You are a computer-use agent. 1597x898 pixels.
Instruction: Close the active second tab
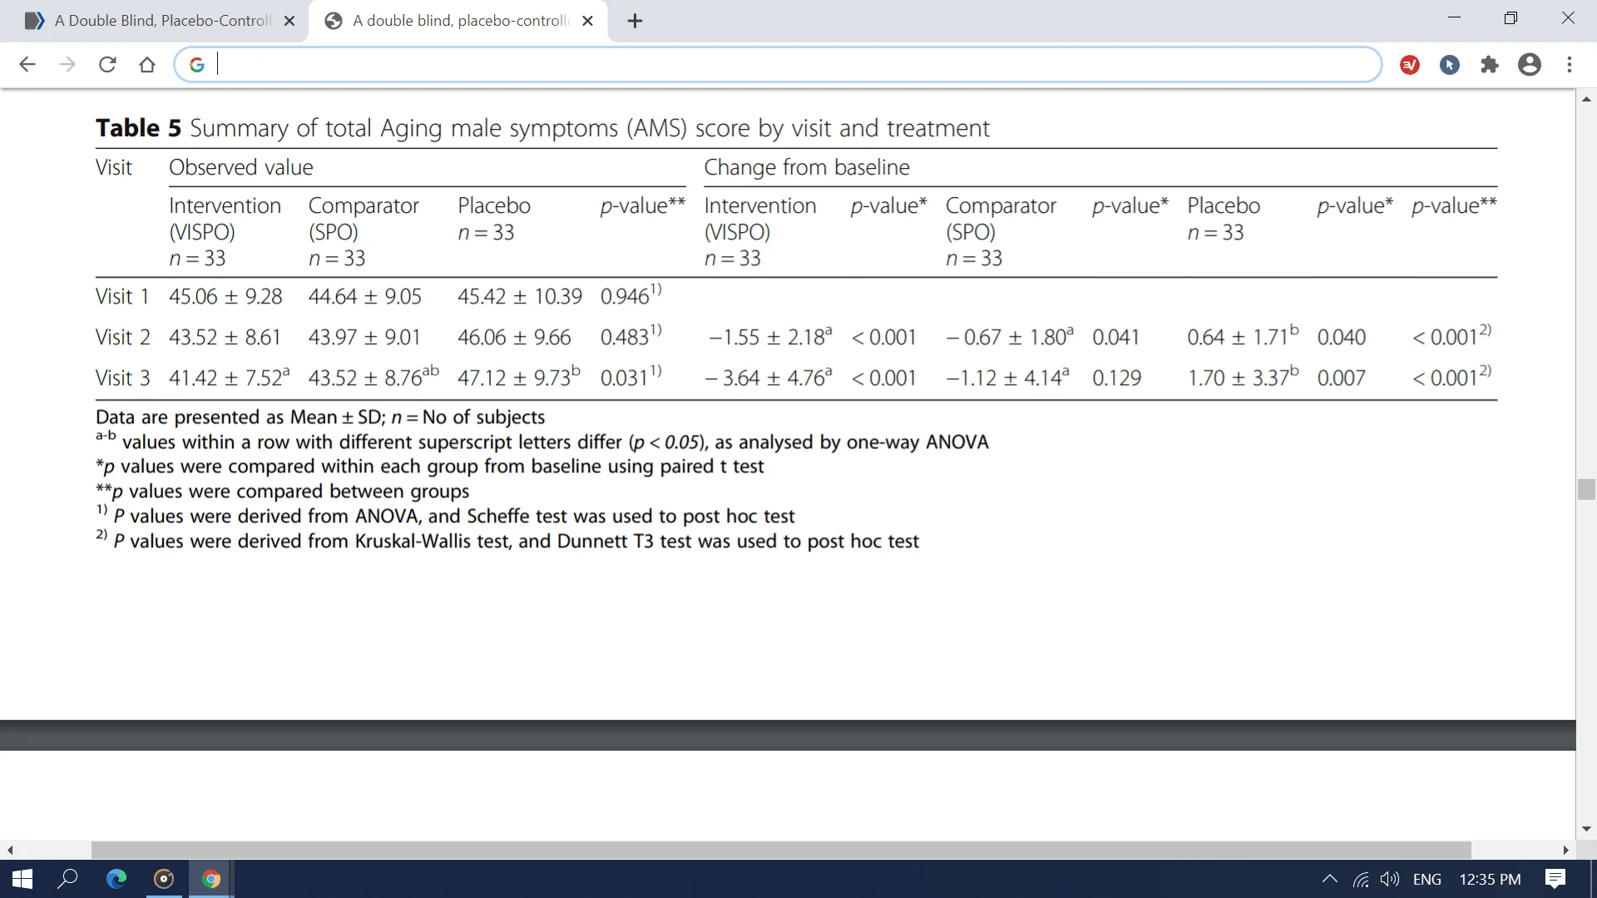point(588,22)
